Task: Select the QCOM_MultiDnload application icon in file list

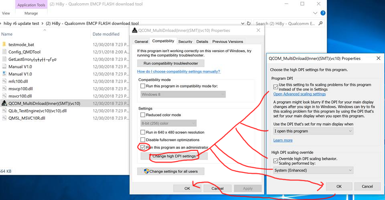Action: [x=4, y=103]
